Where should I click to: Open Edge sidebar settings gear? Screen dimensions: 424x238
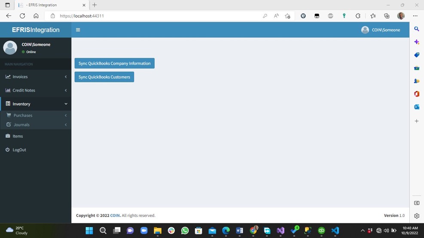[417, 216]
